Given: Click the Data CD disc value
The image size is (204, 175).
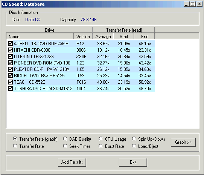Looking at the screenshot, I should tap(33, 20).
